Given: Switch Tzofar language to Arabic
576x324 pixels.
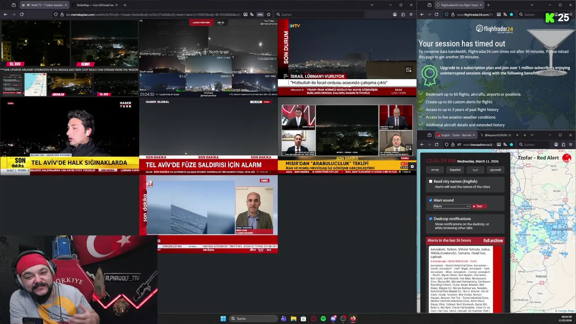Looking at the screenshot, I should pyautogui.click(x=475, y=170).
